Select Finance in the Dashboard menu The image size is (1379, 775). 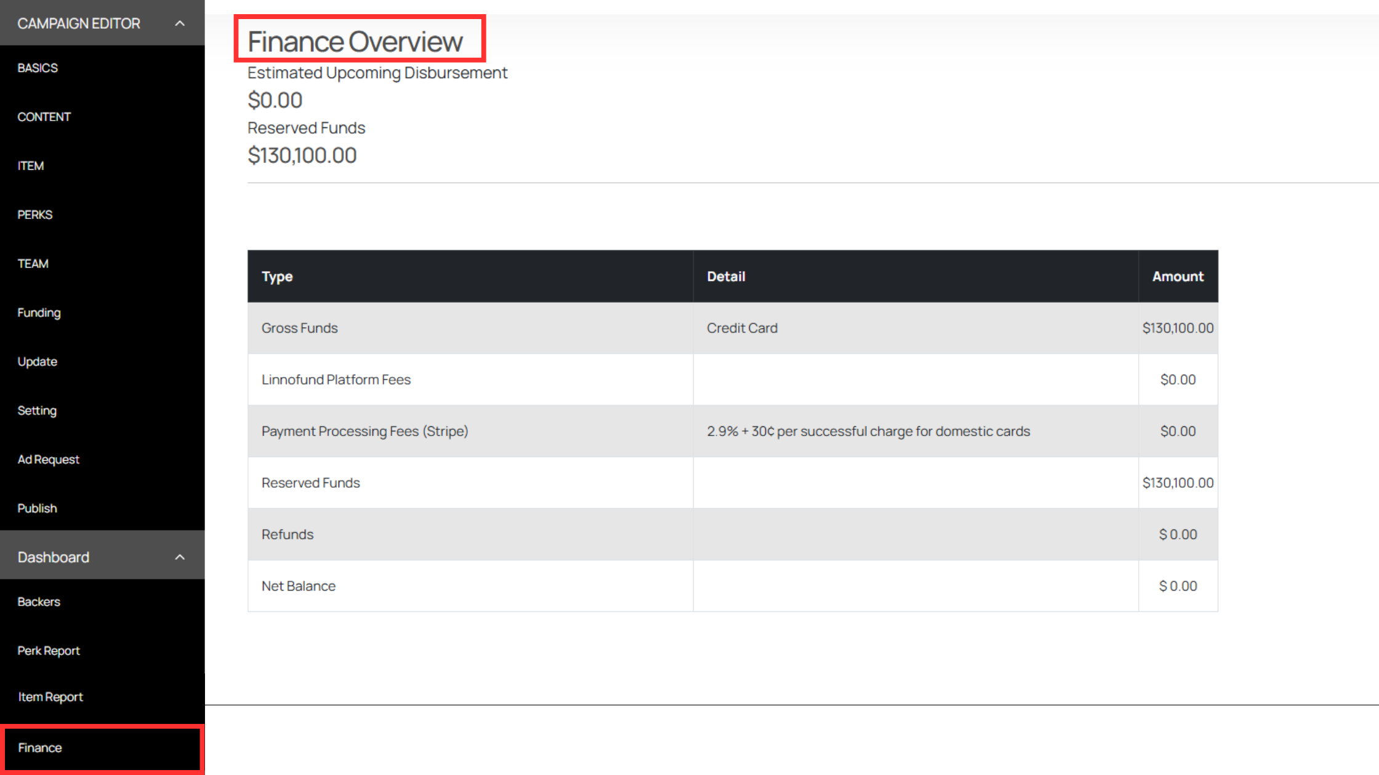(40, 748)
